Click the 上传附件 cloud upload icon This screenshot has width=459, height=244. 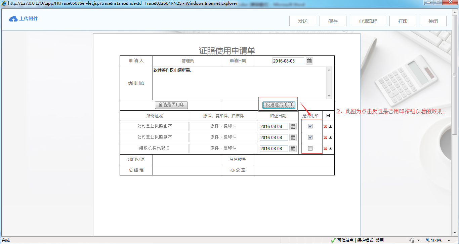13,18
